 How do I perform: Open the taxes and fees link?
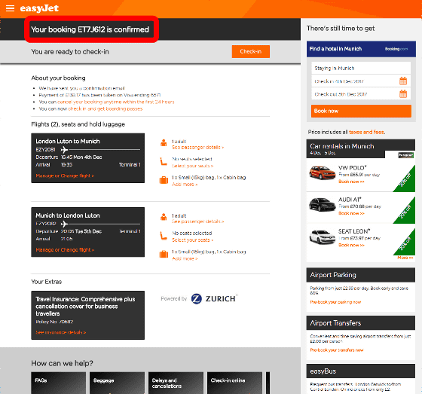point(367,132)
